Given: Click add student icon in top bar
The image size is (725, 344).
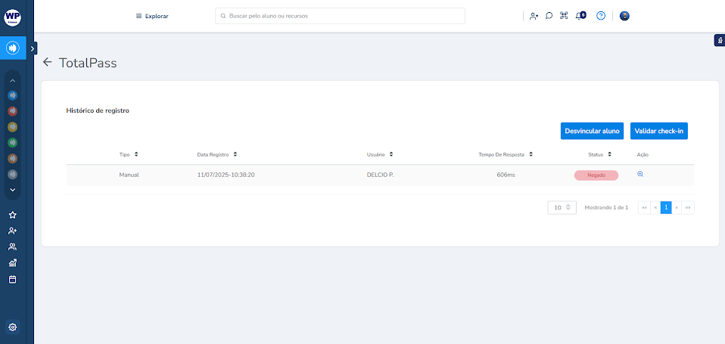Looking at the screenshot, I should tap(534, 16).
